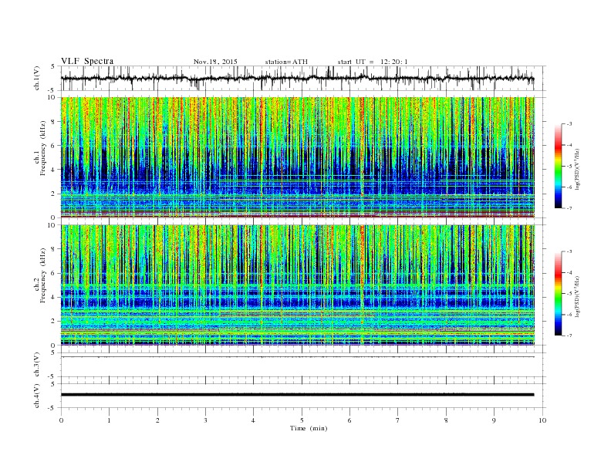Screen dimensions: 611x472
Task: Click the "ch.4(V)" axis label
Action: click(x=37, y=396)
